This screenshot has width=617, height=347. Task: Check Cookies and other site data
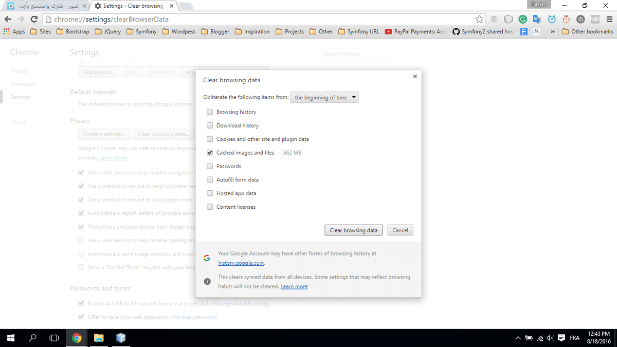tap(210, 139)
